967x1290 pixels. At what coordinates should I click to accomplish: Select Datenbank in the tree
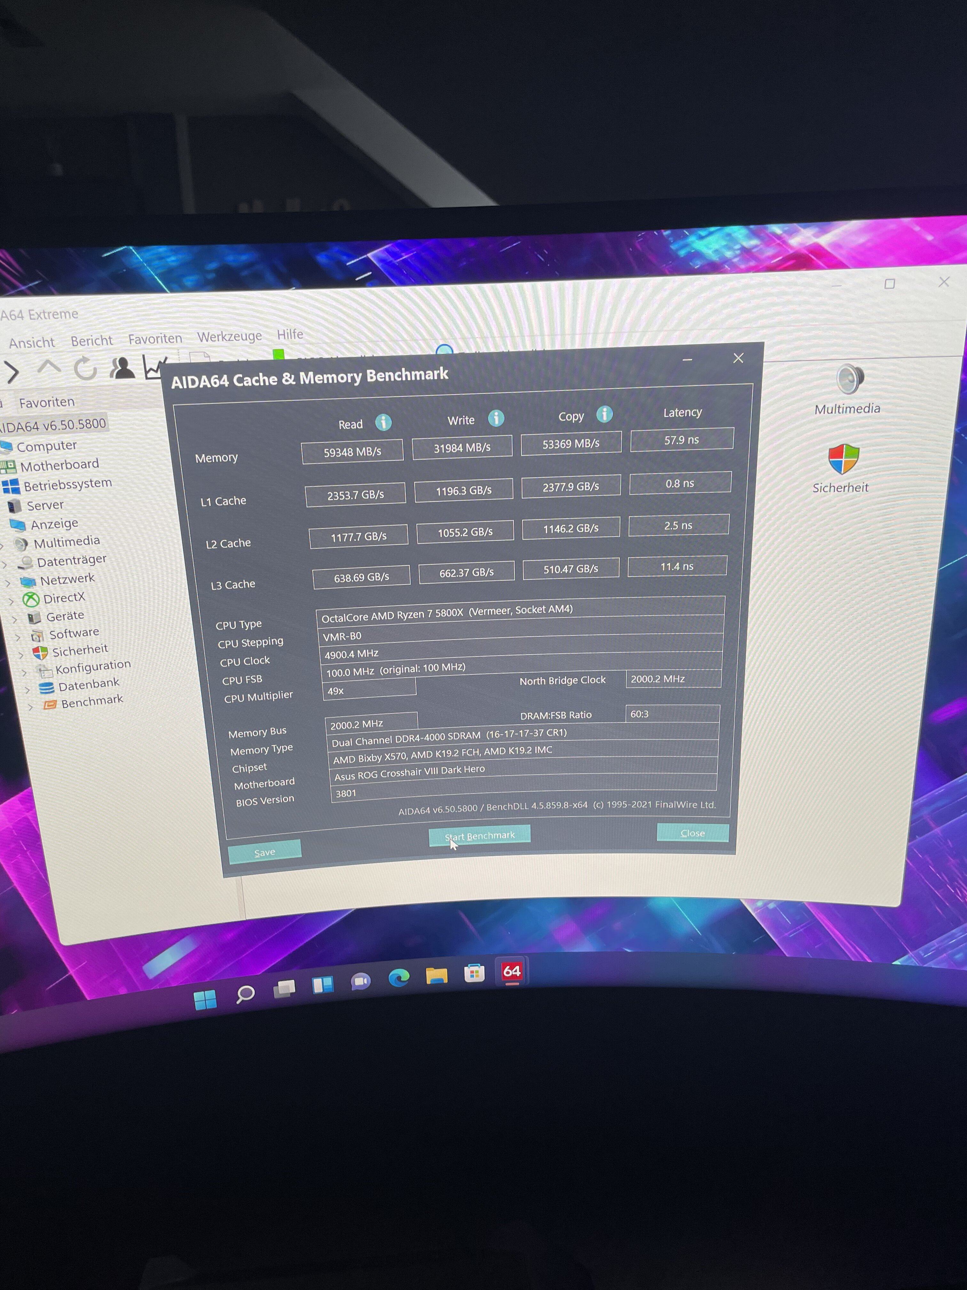pyautogui.click(x=89, y=683)
